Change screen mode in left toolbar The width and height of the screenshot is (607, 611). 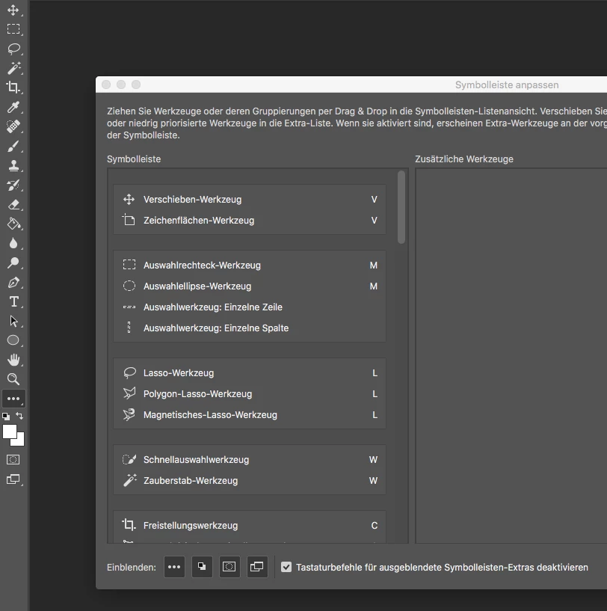[x=13, y=479]
